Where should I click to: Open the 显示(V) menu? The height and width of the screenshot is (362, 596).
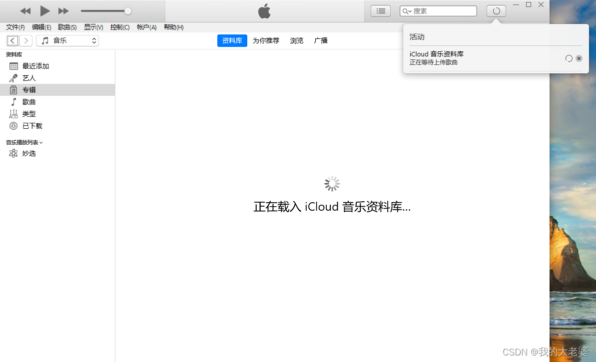pyautogui.click(x=93, y=27)
